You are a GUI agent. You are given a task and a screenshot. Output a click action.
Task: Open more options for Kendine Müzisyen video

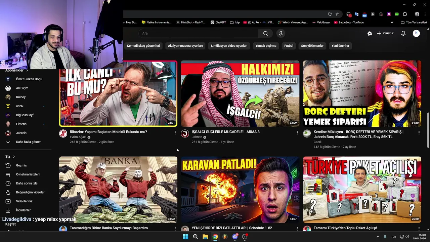[x=419, y=133]
